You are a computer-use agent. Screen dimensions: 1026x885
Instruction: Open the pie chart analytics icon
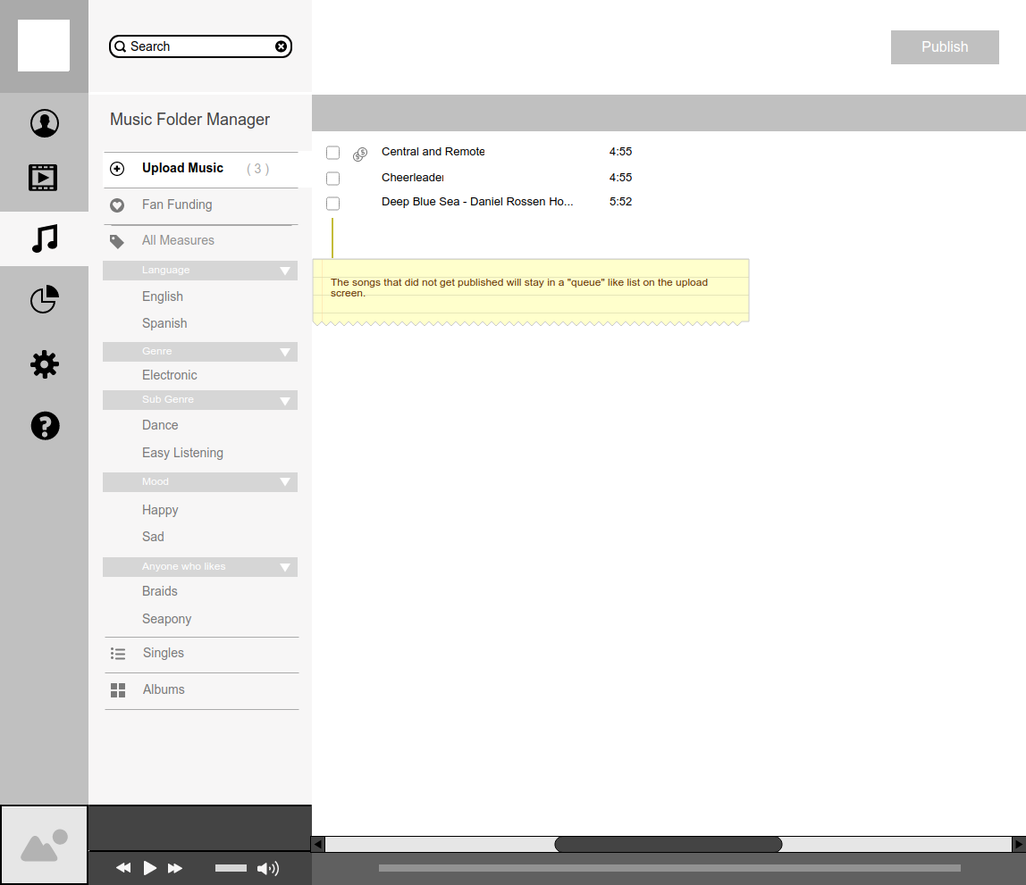point(45,299)
